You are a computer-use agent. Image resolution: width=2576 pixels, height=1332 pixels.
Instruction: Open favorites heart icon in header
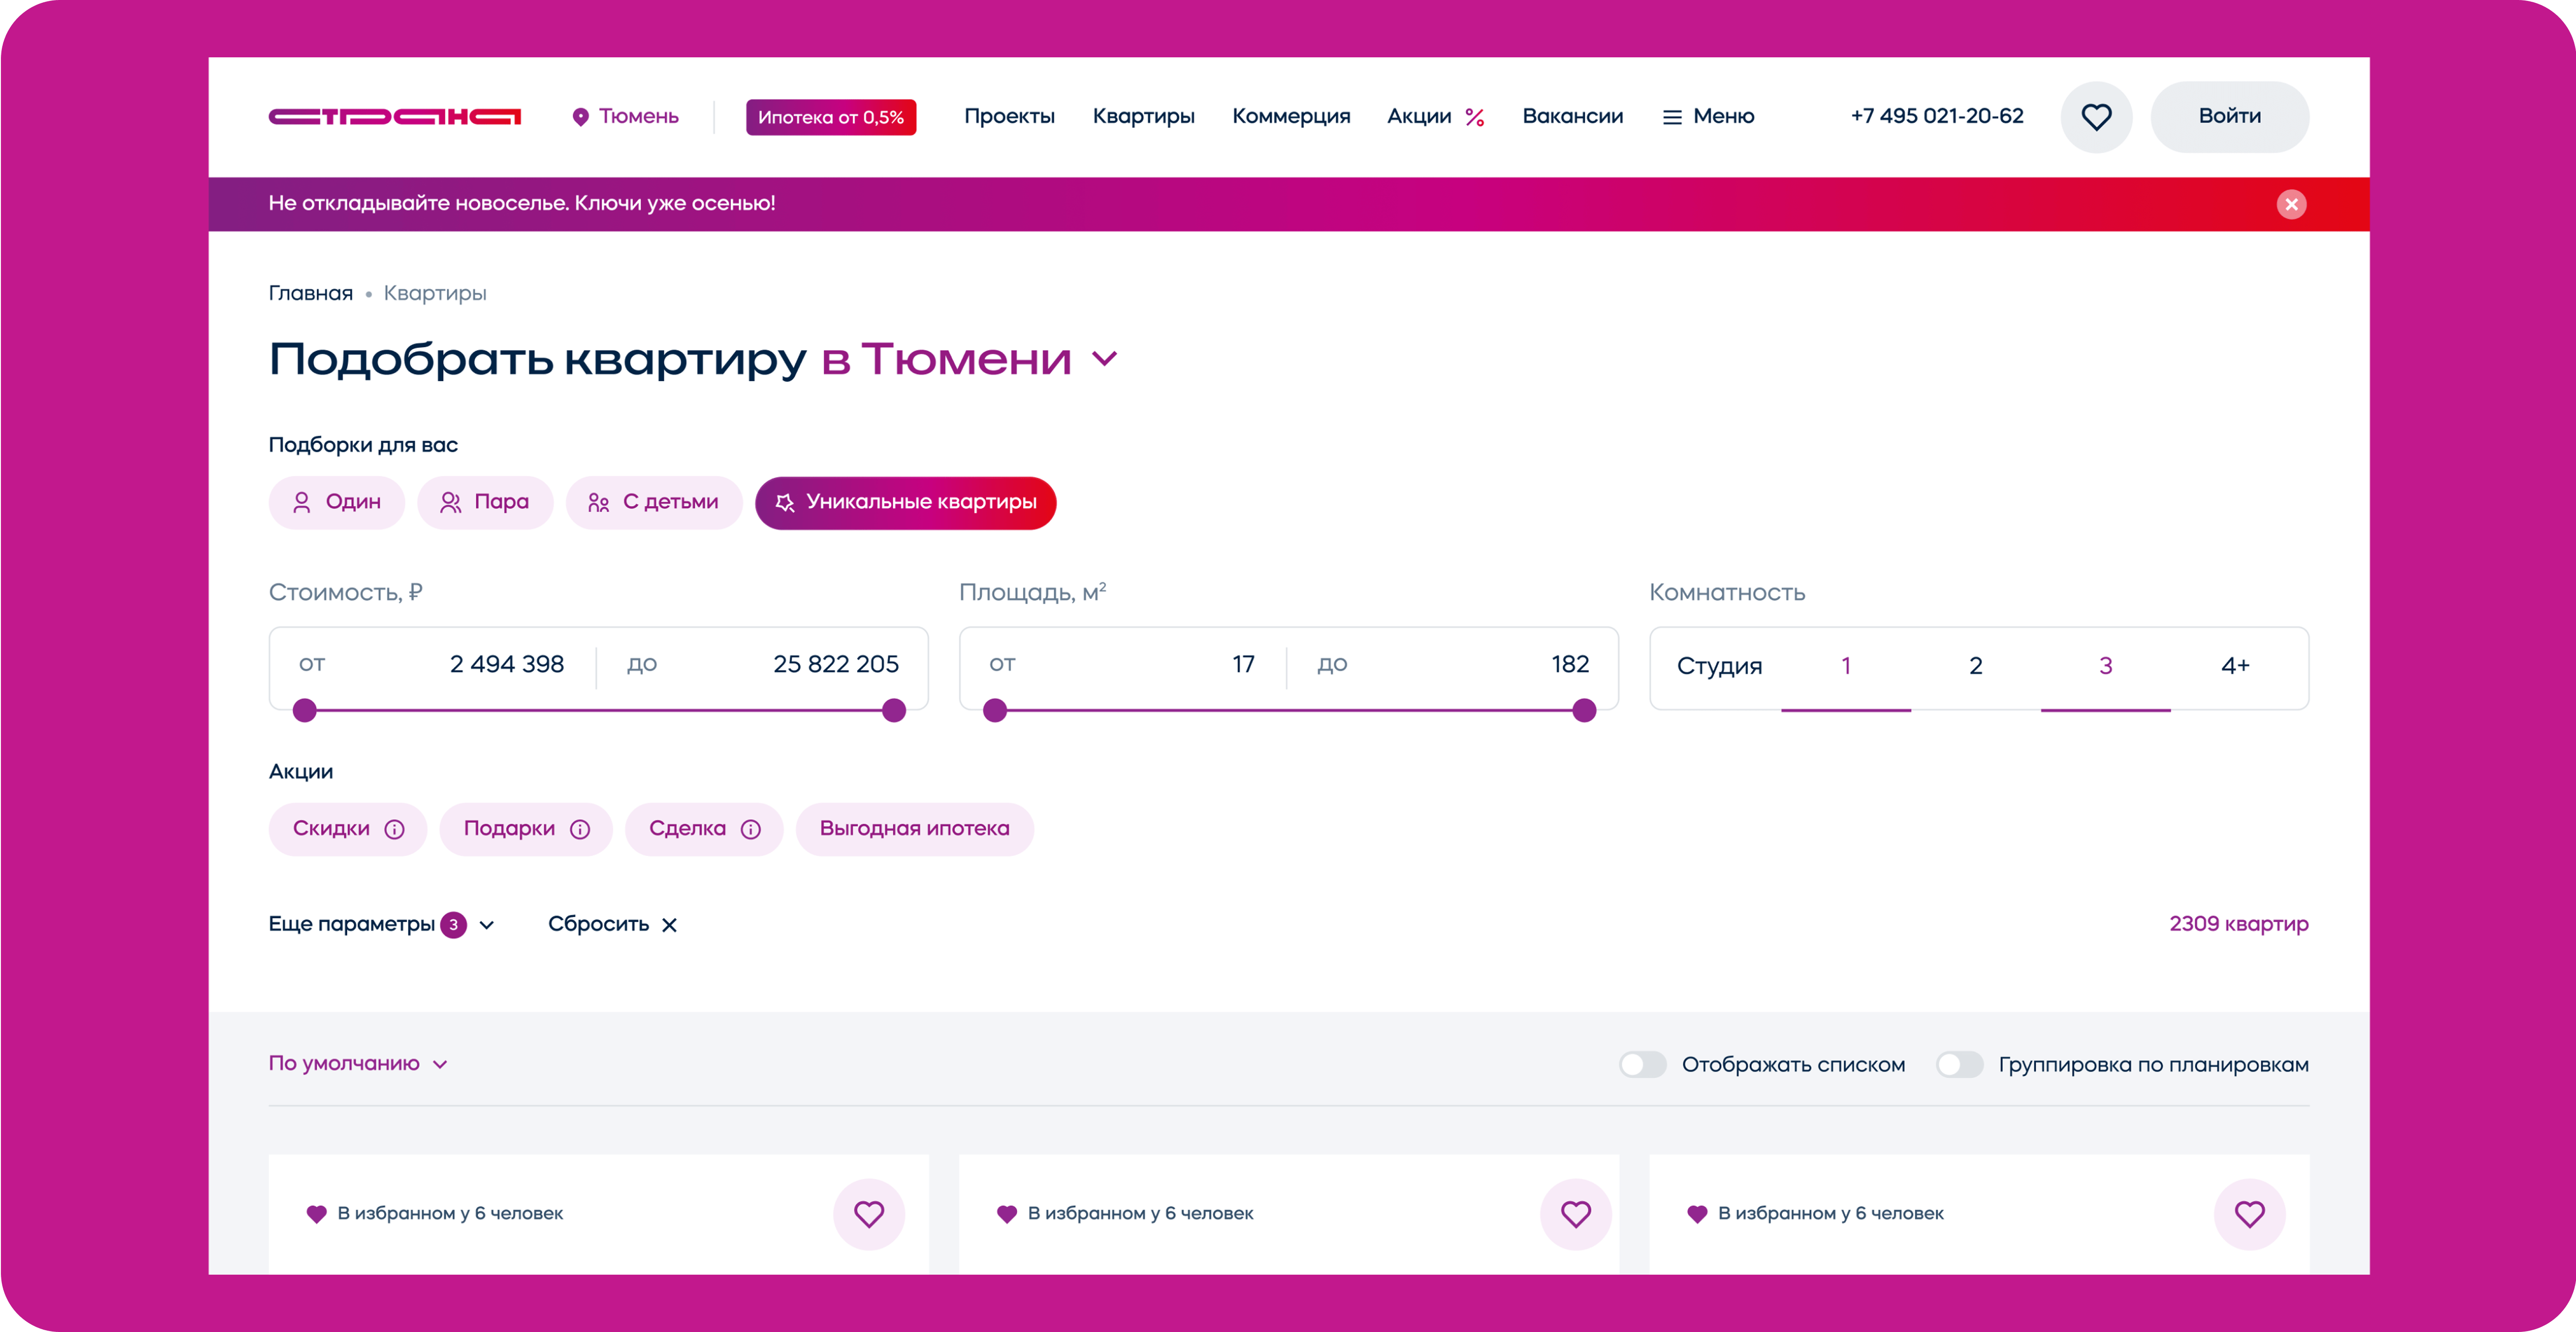(2096, 117)
